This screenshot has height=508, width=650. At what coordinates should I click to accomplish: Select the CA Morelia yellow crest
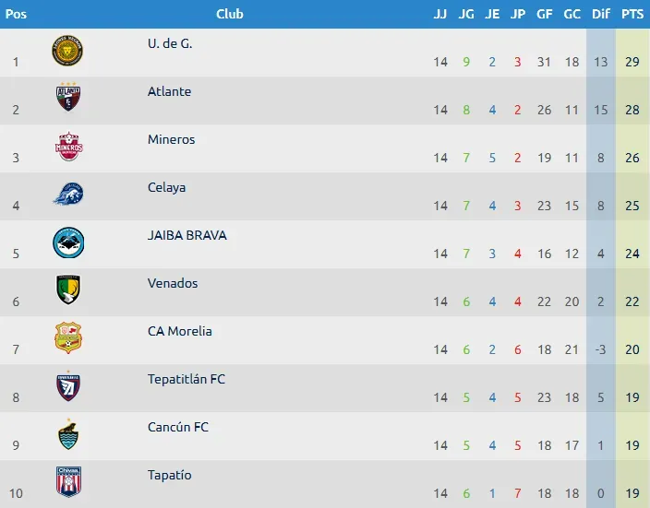(x=68, y=337)
